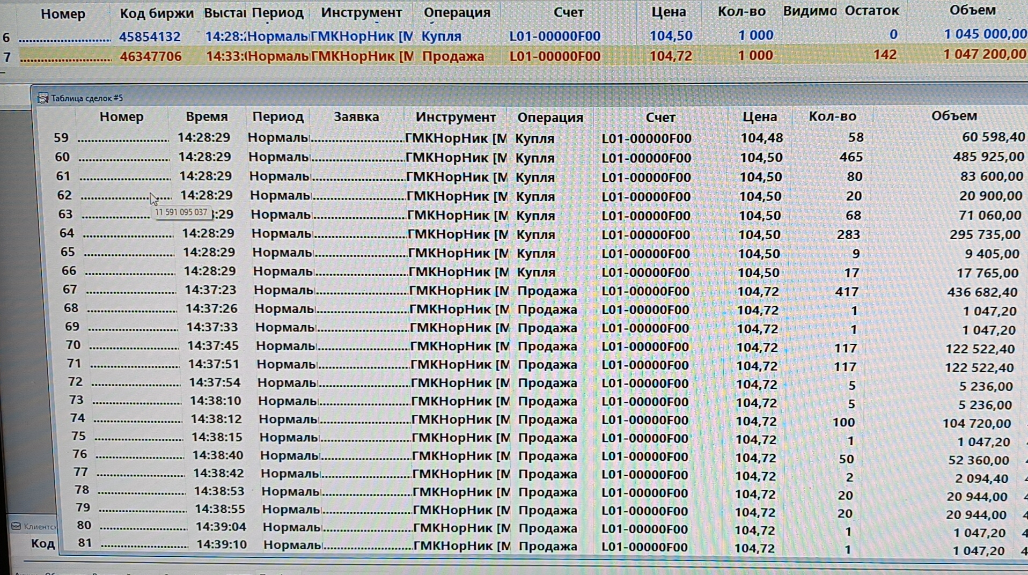Click trade volume 52 360,00
This screenshot has height=575, width=1028.
point(979,460)
